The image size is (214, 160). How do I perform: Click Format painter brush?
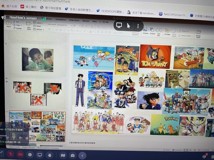click(17, 28)
